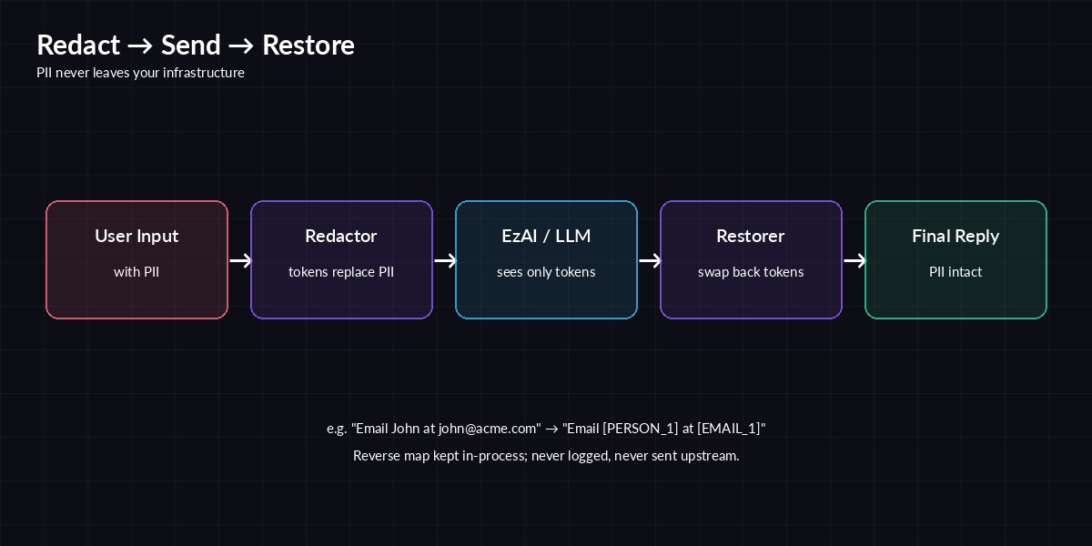Click the 'Redact → Send → Restore' heading
The width and height of the screenshot is (1092, 546).
[195, 45]
